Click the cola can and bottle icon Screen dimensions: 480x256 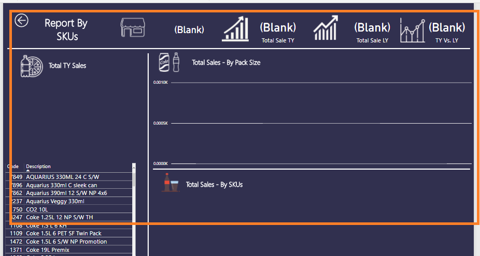coord(170,63)
